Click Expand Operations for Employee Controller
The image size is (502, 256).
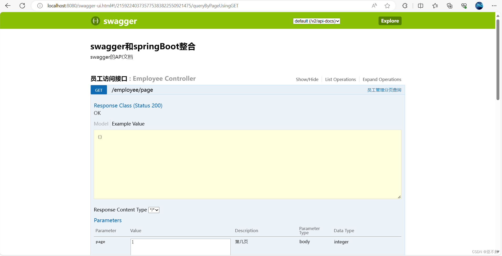coord(382,79)
